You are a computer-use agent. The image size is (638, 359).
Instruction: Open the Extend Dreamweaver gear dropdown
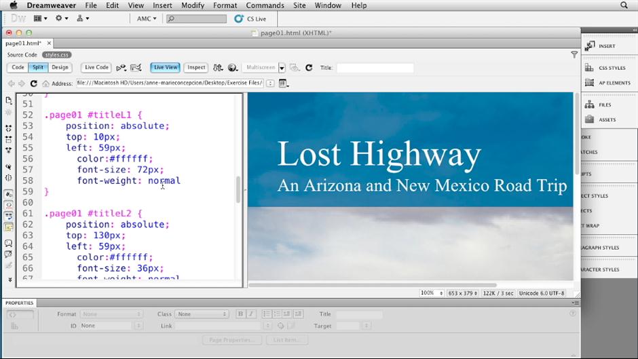pos(62,18)
